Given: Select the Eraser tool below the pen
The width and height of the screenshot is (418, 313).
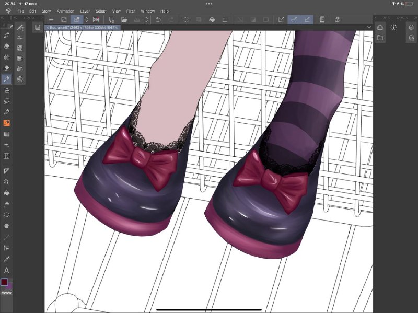Looking at the screenshot, I should (7, 46).
